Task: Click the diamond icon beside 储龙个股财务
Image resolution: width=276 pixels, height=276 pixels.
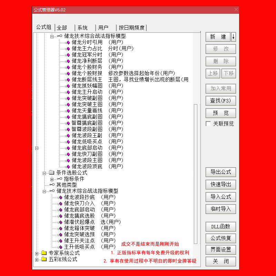Action: 68,67
